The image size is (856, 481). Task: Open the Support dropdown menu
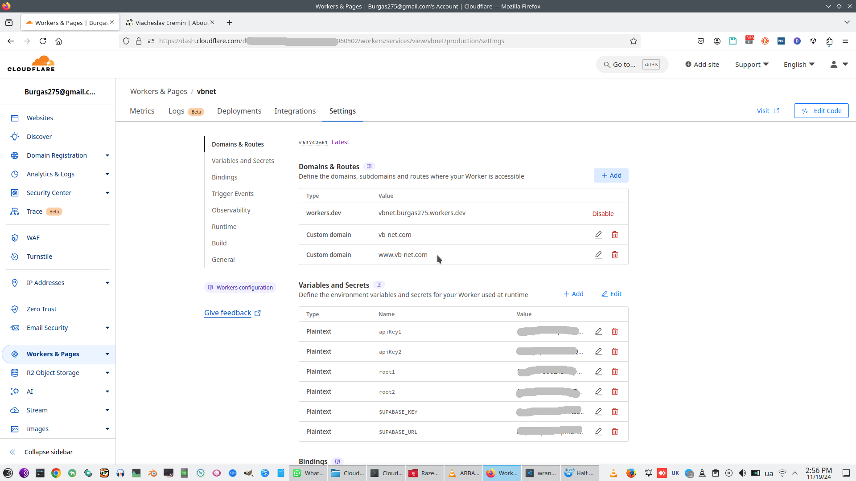(x=752, y=65)
